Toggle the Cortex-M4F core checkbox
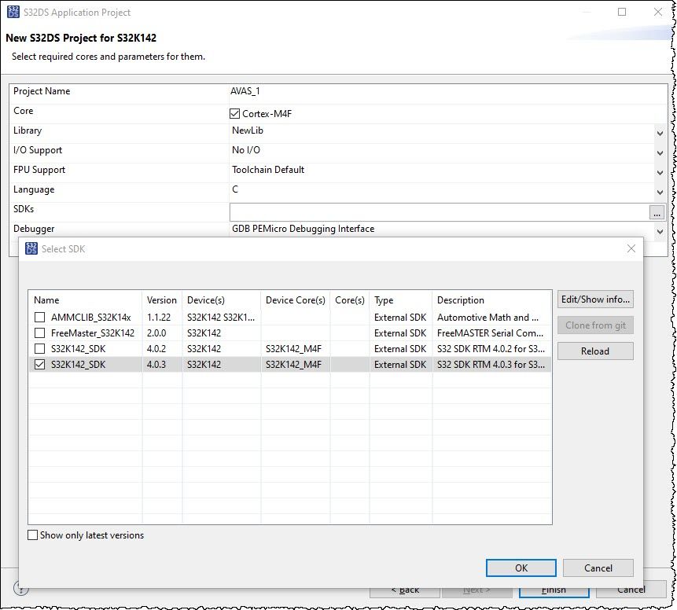This screenshot has width=677, height=610. point(234,113)
